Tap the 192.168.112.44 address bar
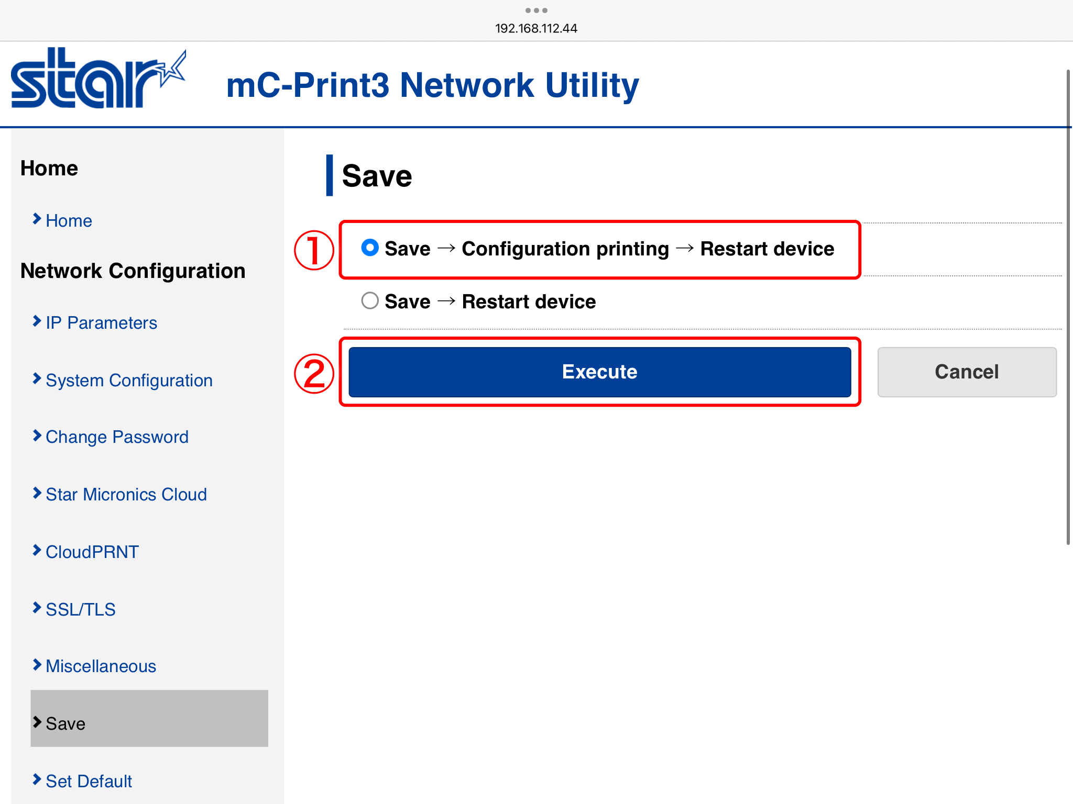Screen dimensions: 1073x804 click(536, 28)
